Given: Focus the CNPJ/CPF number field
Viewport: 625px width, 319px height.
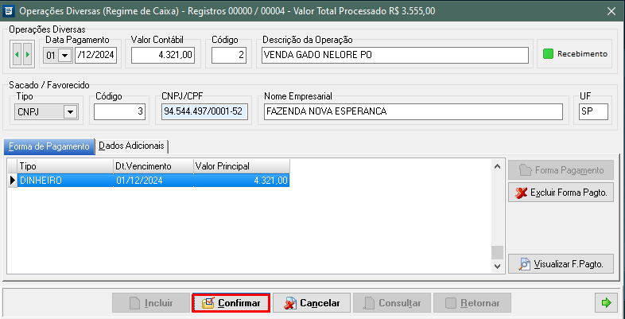Looking at the screenshot, I should pyautogui.click(x=204, y=112).
